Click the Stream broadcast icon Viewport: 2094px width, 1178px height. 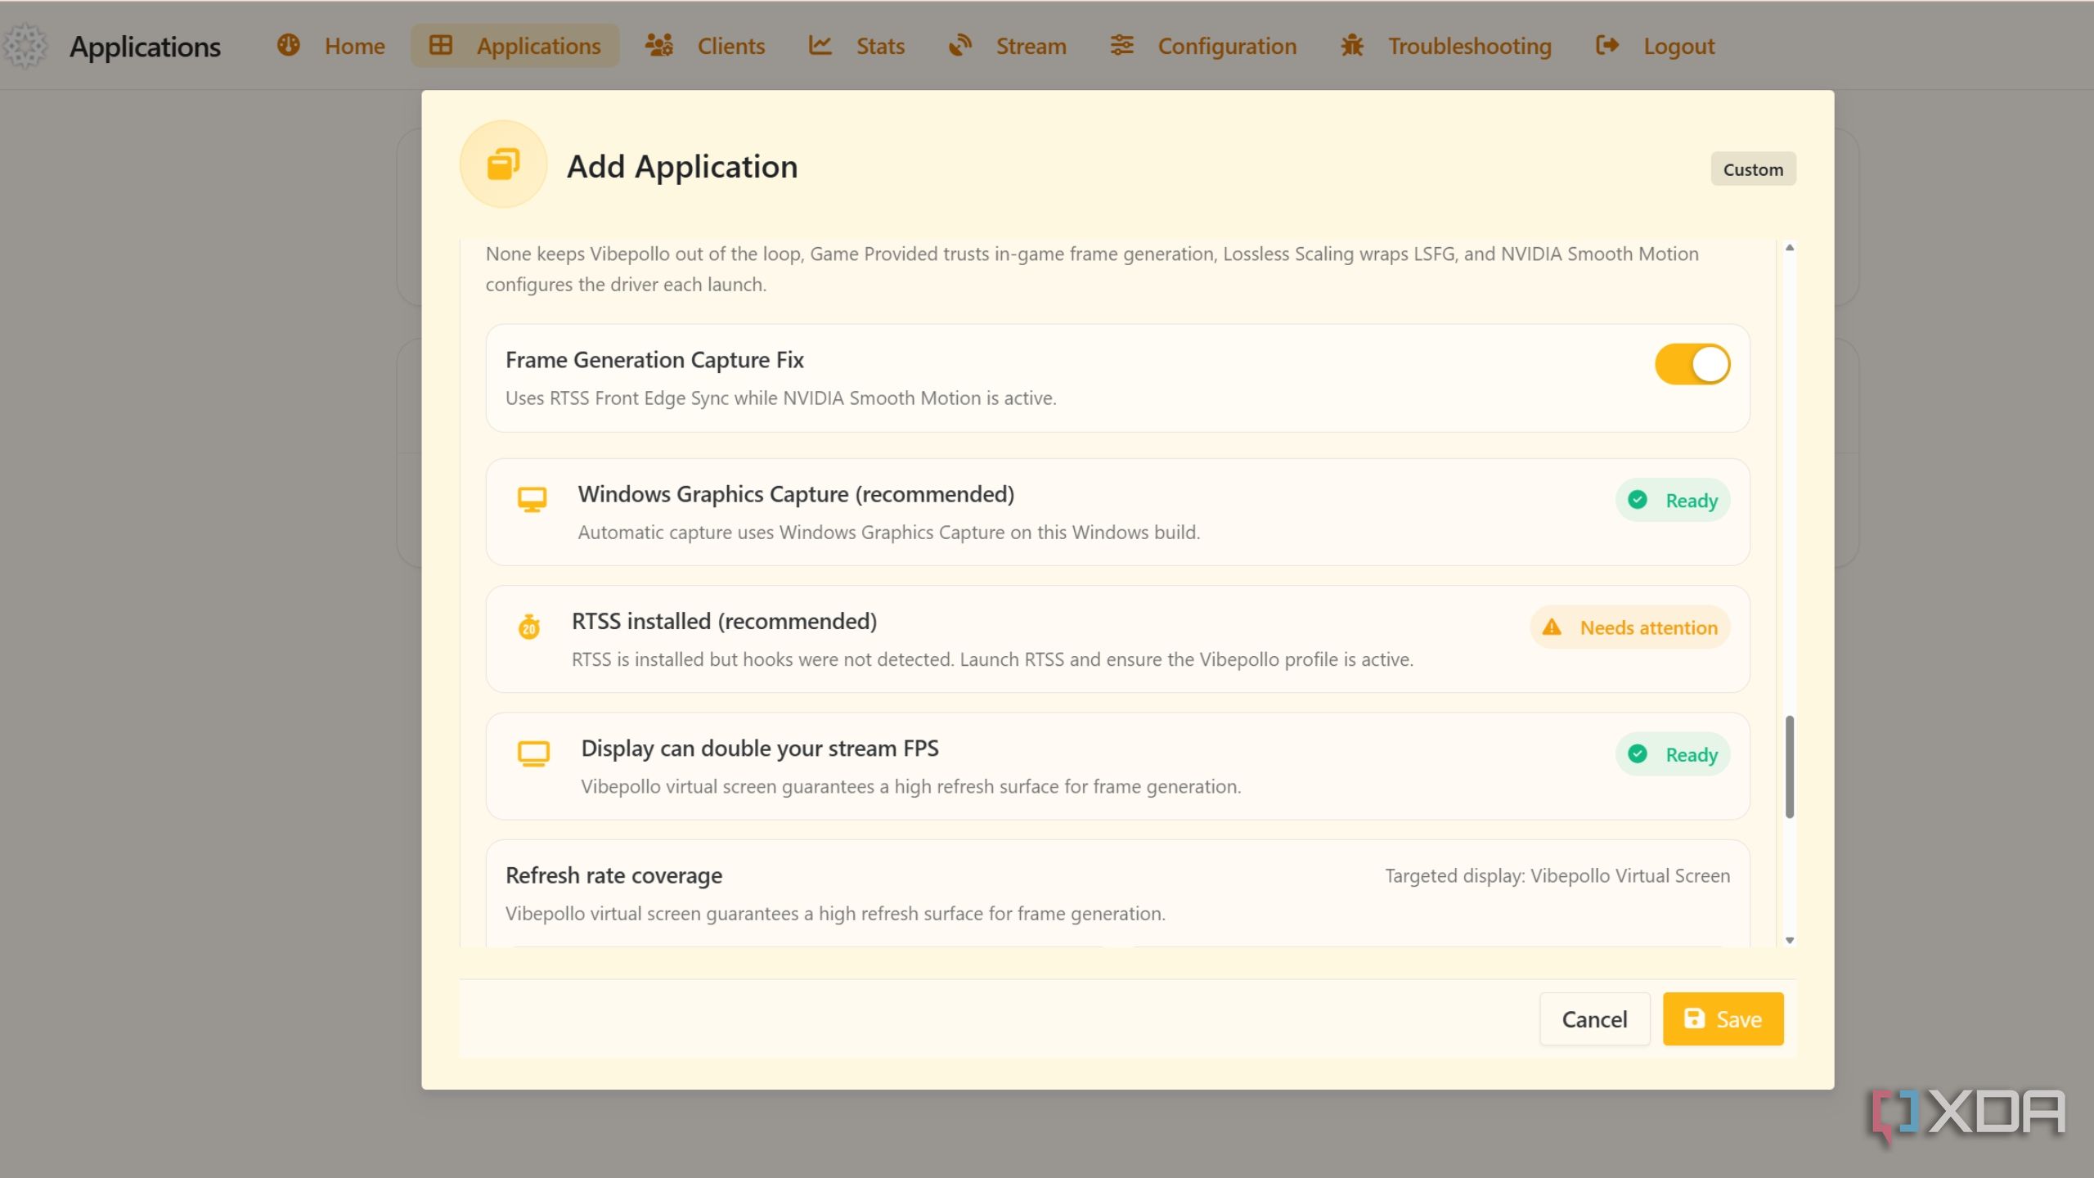pyautogui.click(x=959, y=45)
